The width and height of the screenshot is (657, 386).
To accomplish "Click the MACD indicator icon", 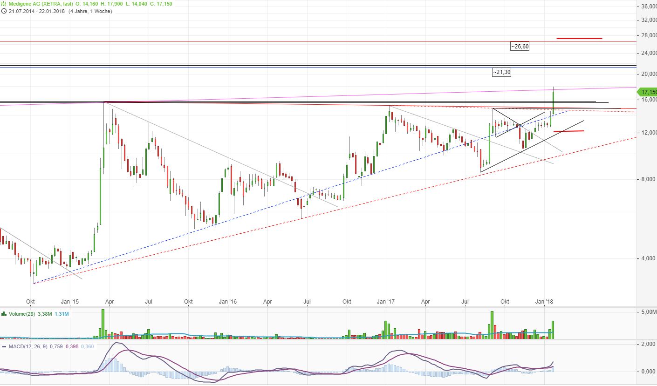I will [4, 346].
